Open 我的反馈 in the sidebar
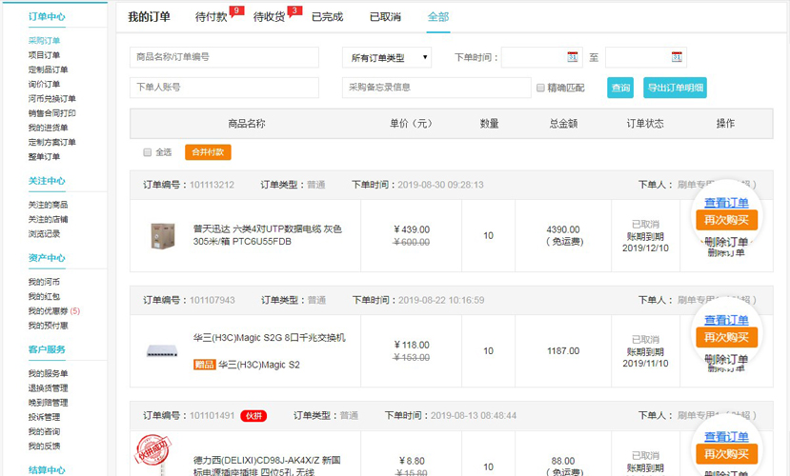This screenshot has width=790, height=476. (x=44, y=446)
